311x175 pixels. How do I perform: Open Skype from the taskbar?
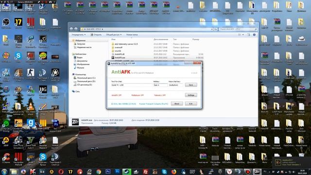pos(164,172)
